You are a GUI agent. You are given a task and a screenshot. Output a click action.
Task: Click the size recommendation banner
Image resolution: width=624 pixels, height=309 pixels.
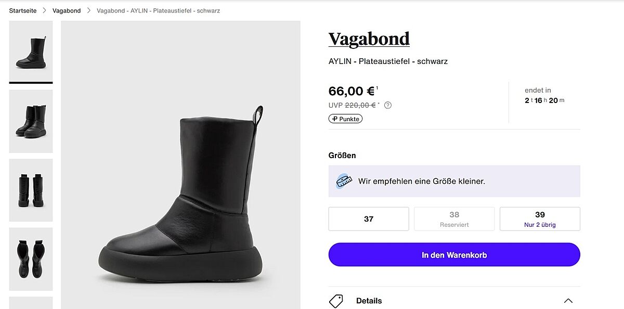[x=454, y=181]
